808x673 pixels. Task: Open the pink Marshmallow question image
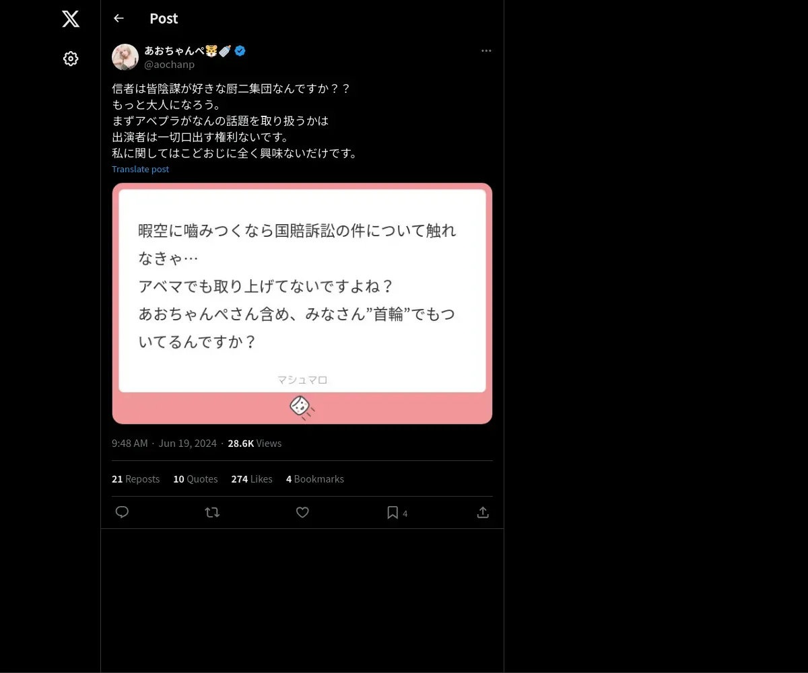coord(302,304)
